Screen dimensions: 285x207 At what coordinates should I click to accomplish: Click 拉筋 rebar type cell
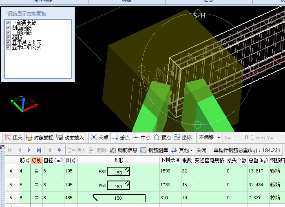tap(277, 198)
